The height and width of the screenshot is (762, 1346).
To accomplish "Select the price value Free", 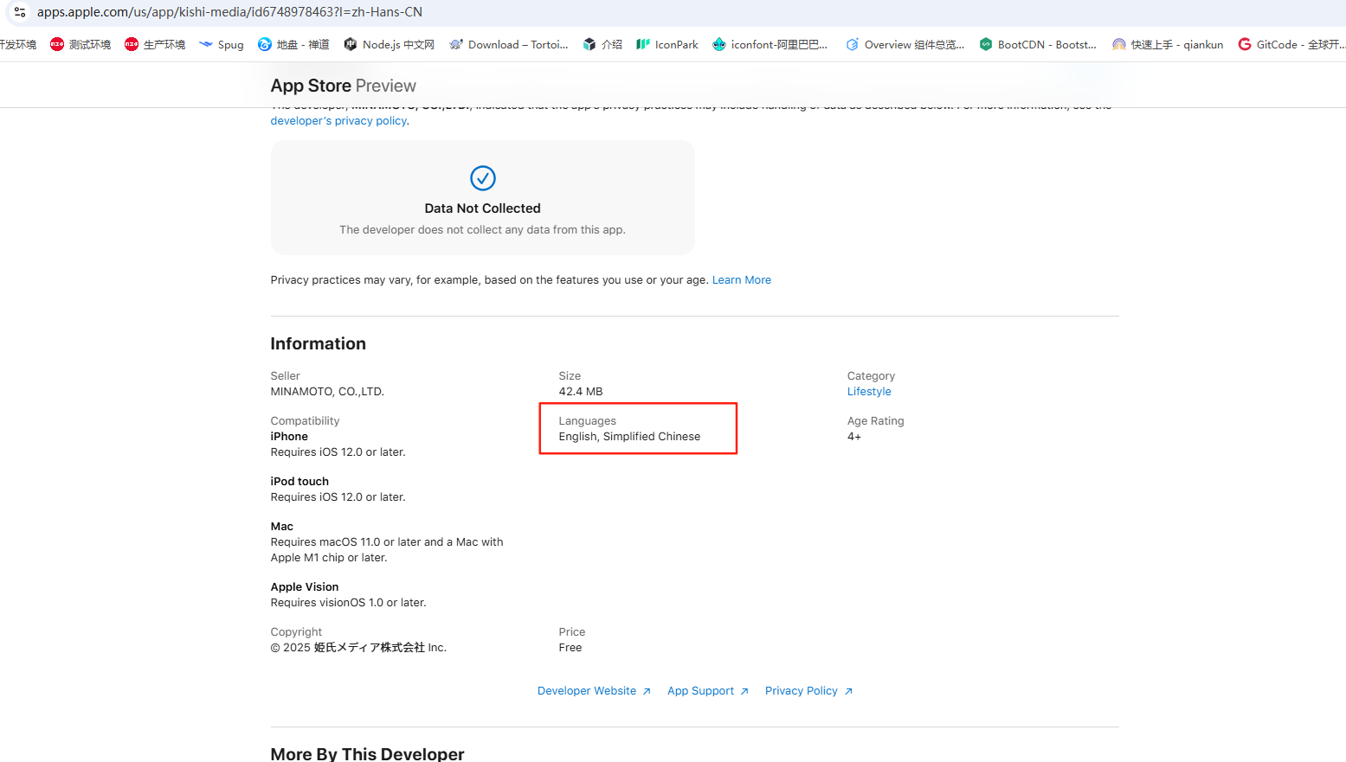I will click(570, 648).
